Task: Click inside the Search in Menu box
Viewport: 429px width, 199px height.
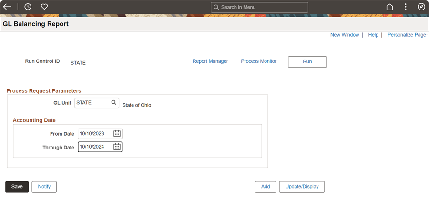Action: pos(259,8)
